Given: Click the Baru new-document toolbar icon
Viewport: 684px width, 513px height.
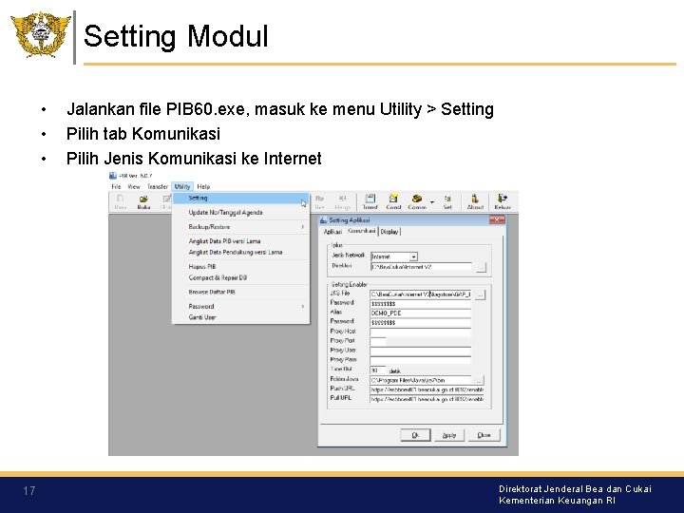Looking at the screenshot, I should click(x=120, y=202).
